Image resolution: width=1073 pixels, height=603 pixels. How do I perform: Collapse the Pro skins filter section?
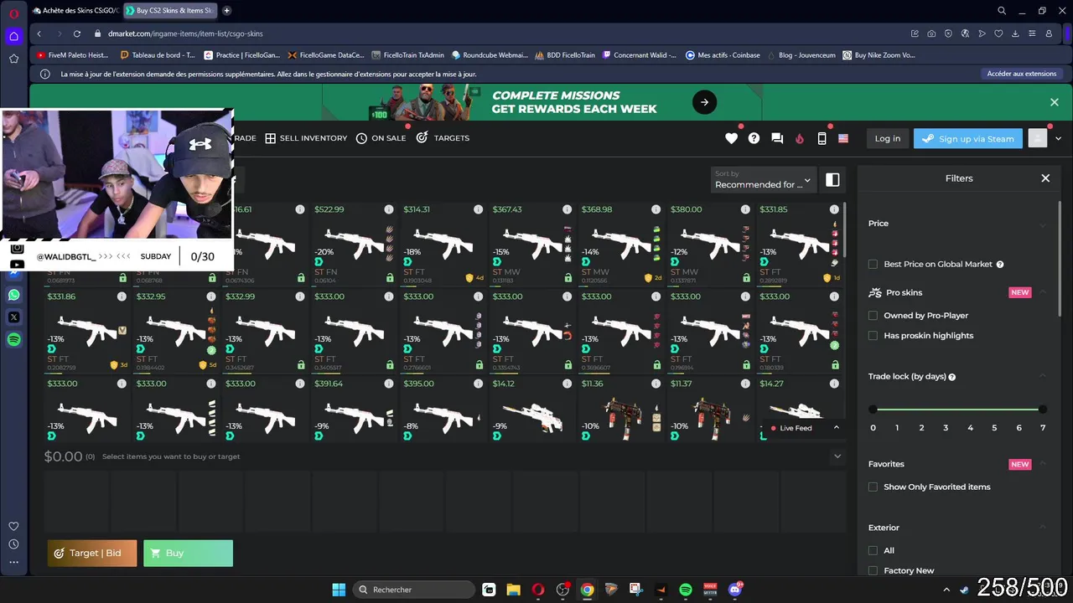coord(1043,292)
